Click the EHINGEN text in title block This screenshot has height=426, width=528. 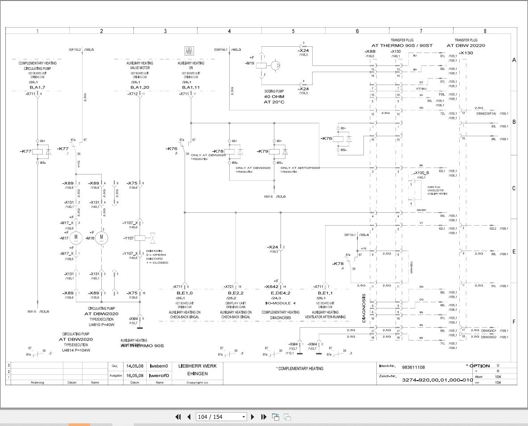point(197,373)
